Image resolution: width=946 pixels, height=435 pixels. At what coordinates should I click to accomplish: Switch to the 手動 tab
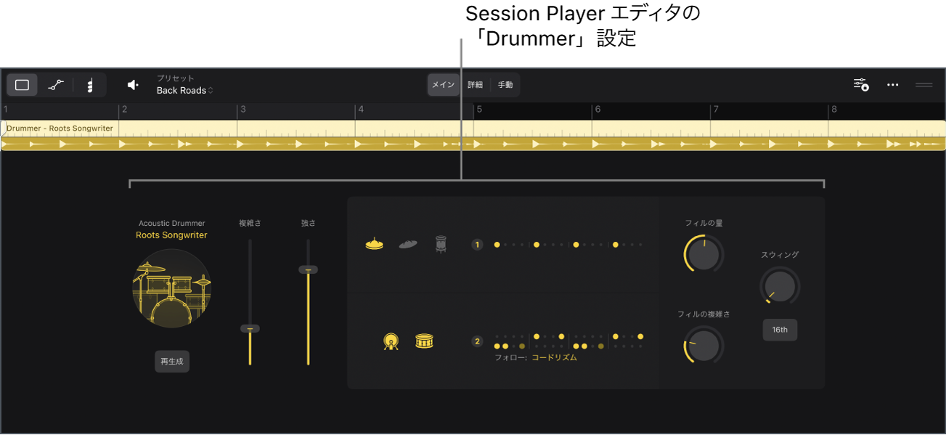tap(505, 85)
